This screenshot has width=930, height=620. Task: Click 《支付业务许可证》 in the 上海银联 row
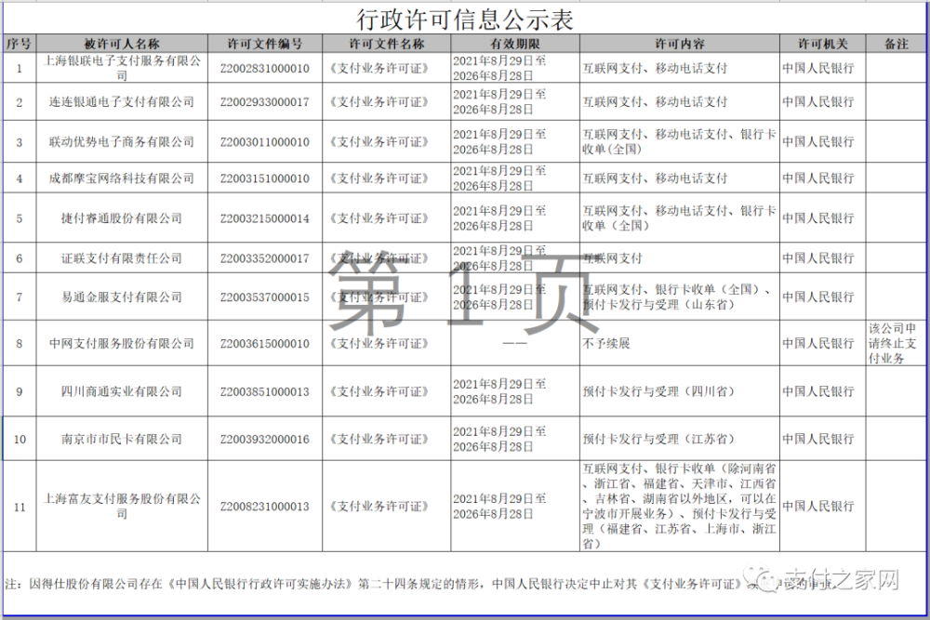pyautogui.click(x=379, y=68)
